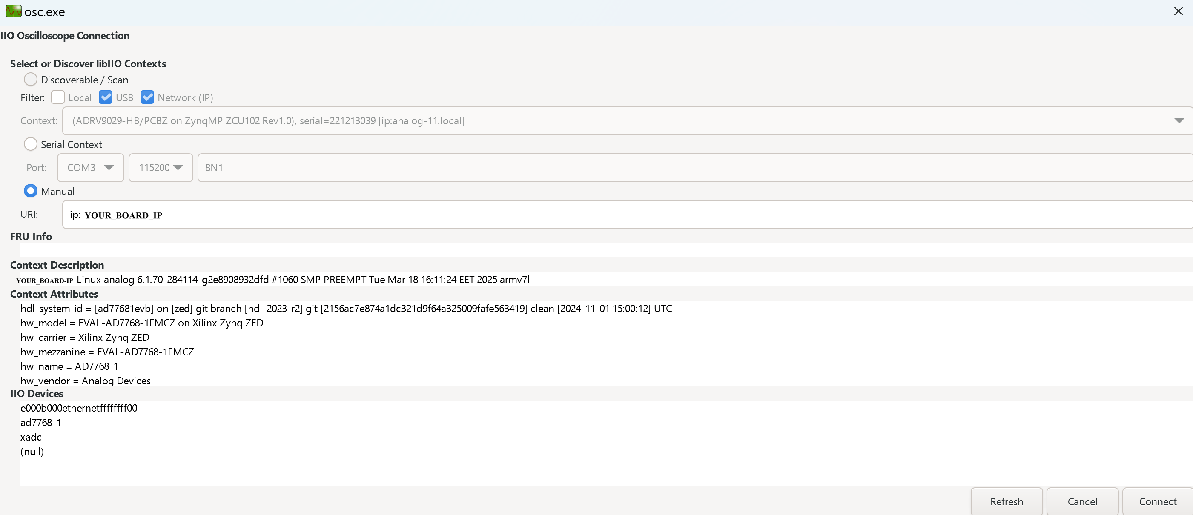Select the xadc IIO device entry
1193x515 pixels.
(x=31, y=437)
